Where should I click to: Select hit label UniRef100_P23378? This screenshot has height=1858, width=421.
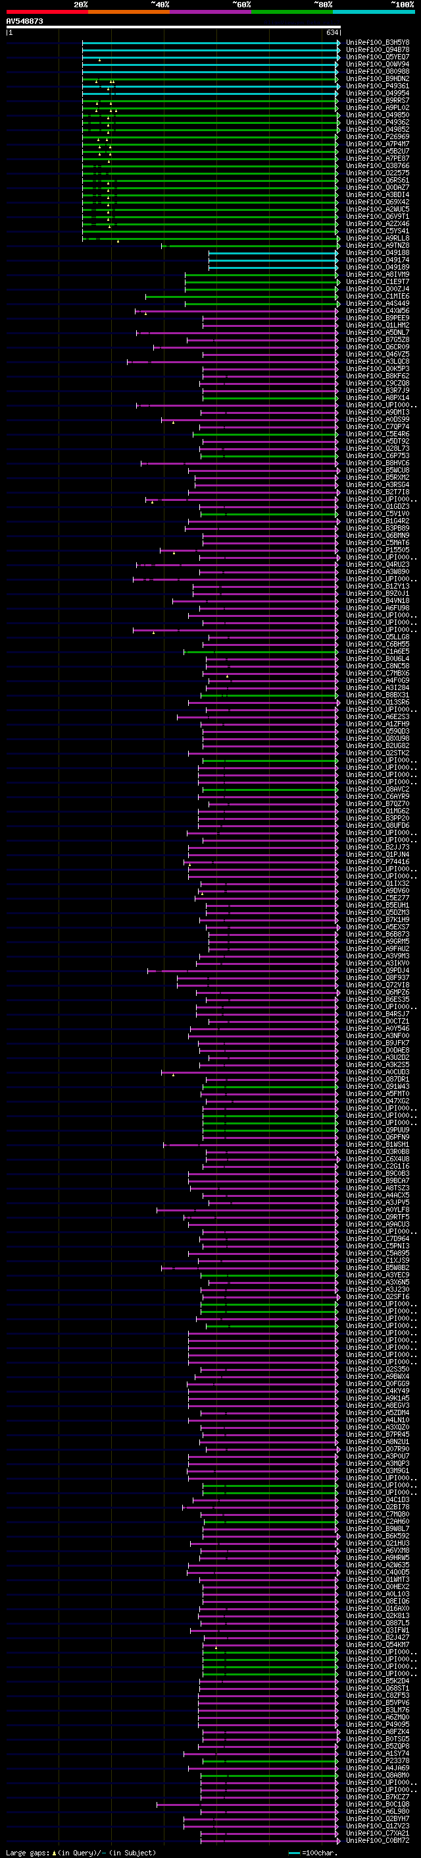pos(378,1760)
